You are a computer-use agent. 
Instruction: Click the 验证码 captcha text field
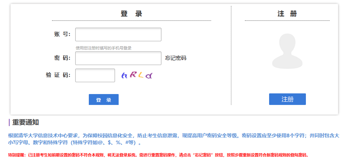95,75
